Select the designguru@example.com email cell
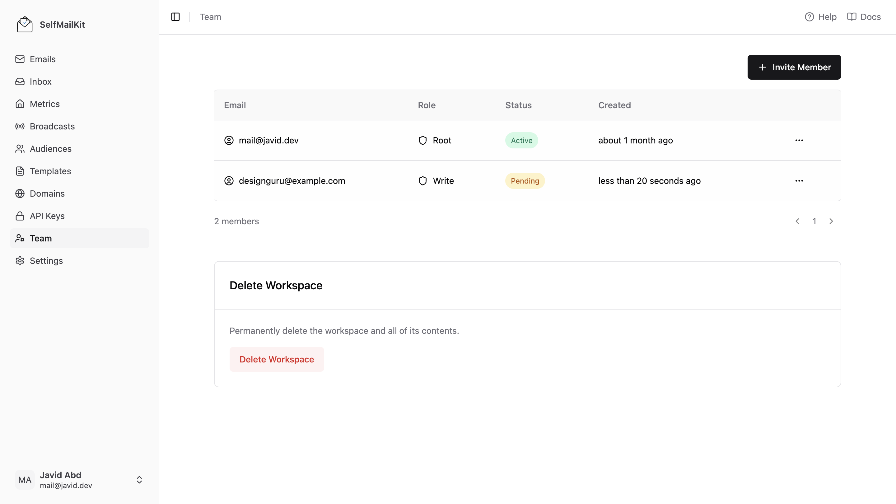Viewport: 896px width, 504px height. (x=292, y=180)
